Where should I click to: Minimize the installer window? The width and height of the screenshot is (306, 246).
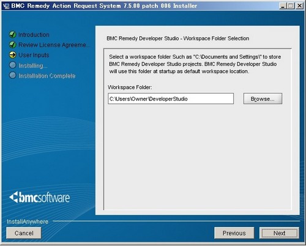(x=283, y=6)
